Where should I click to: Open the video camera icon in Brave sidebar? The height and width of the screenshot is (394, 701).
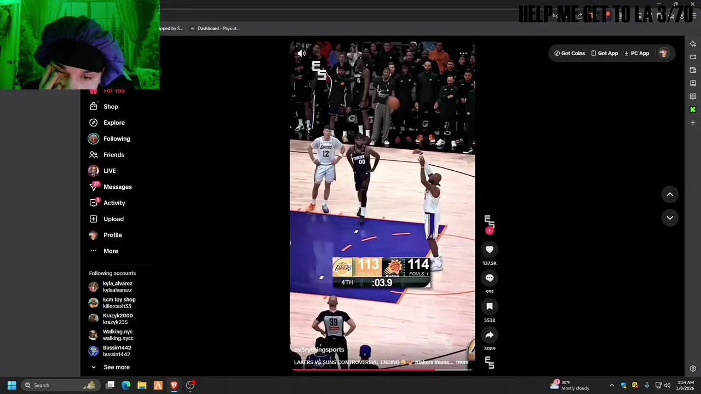click(x=693, y=57)
